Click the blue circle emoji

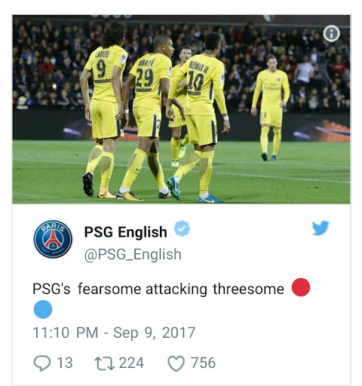[x=43, y=309]
